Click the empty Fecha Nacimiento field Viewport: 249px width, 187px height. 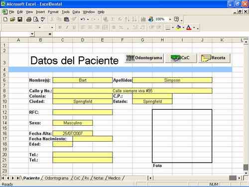click(93, 139)
